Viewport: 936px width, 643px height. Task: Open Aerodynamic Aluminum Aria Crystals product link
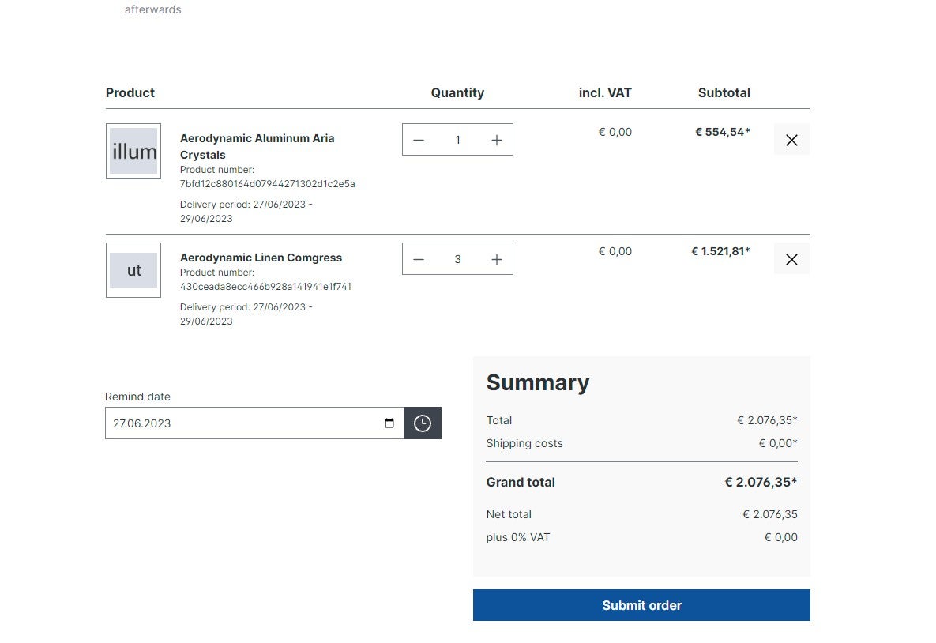click(257, 146)
